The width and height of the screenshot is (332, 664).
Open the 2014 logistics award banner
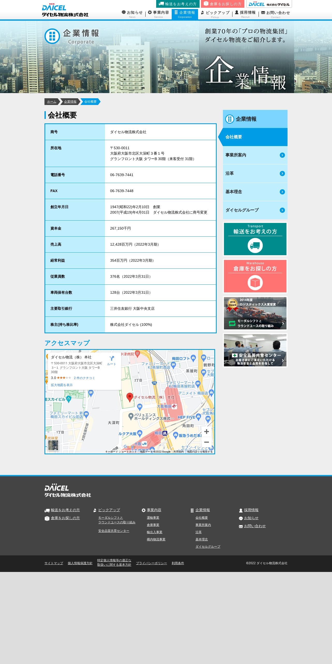click(255, 313)
